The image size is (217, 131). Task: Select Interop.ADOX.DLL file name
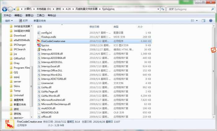52,62
